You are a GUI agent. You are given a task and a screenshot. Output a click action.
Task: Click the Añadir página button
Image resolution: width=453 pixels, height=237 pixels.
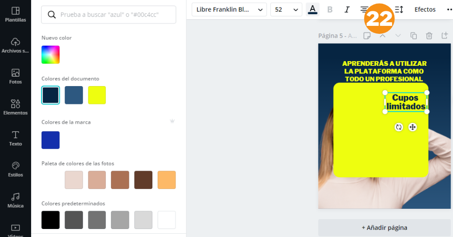[385, 228]
